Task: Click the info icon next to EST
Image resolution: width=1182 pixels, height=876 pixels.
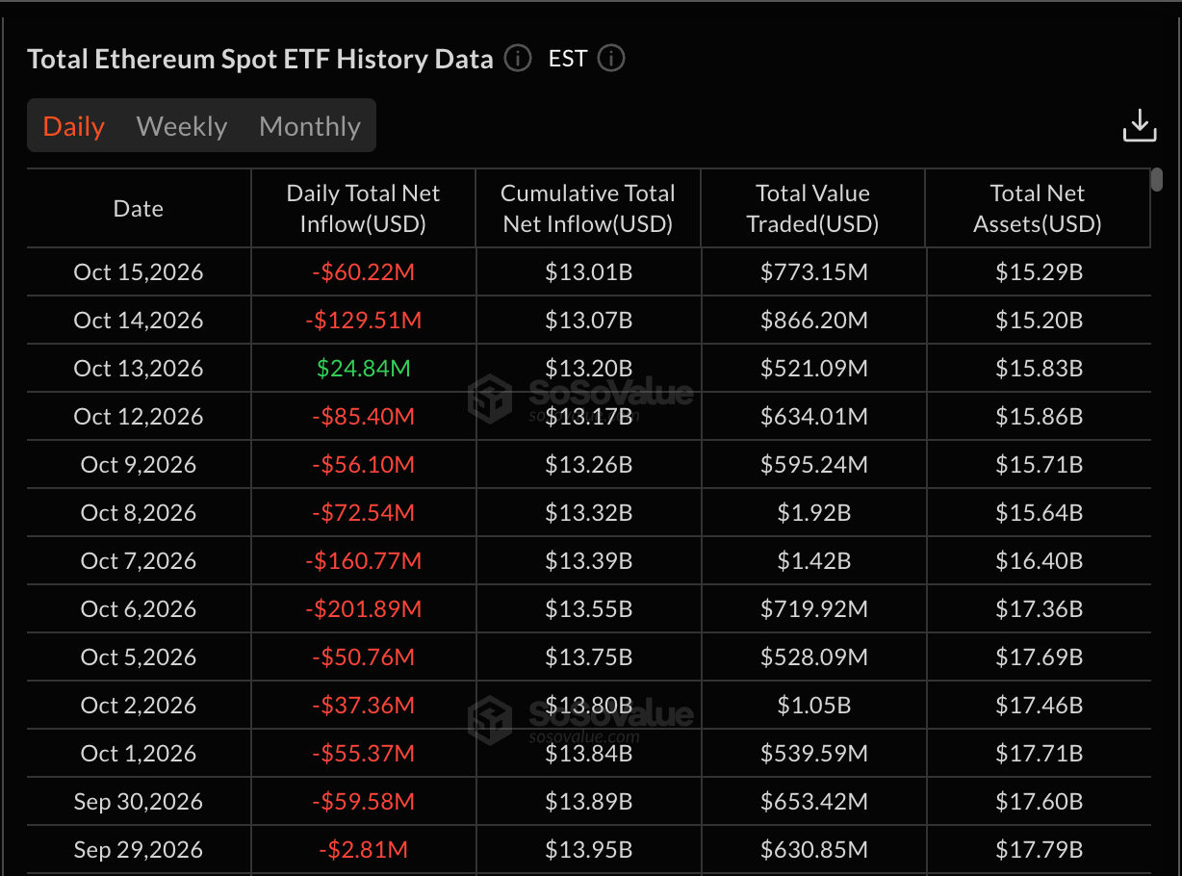Action: click(611, 59)
